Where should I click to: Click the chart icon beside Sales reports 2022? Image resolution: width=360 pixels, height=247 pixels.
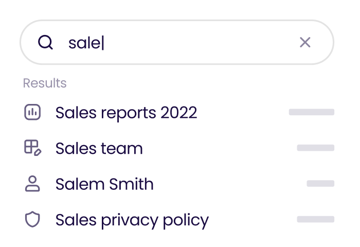tap(32, 112)
